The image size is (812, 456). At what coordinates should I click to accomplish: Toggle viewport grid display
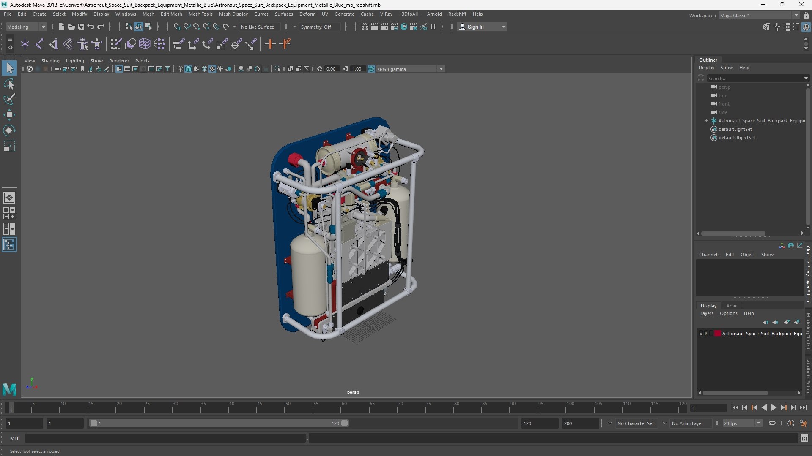[119, 69]
